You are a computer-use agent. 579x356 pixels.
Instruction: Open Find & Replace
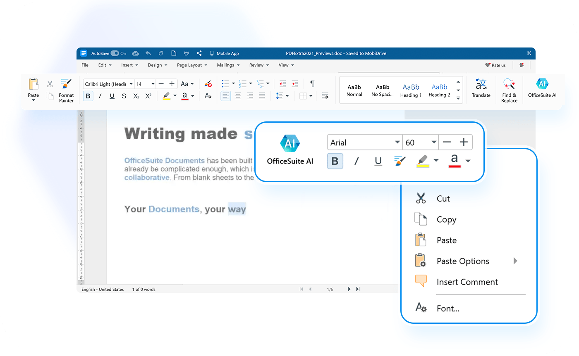(x=509, y=89)
